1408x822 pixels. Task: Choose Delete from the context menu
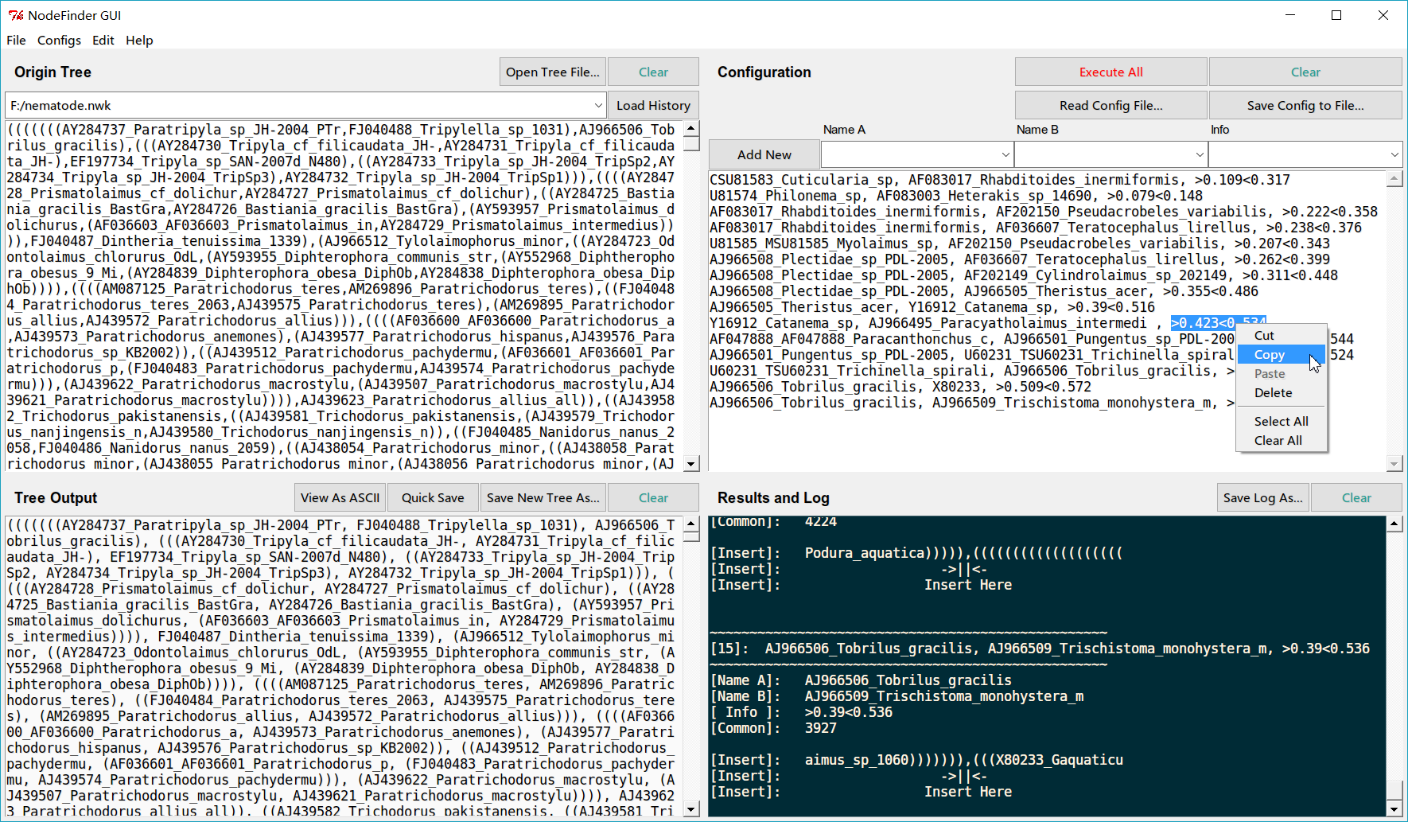pyautogui.click(x=1282, y=393)
